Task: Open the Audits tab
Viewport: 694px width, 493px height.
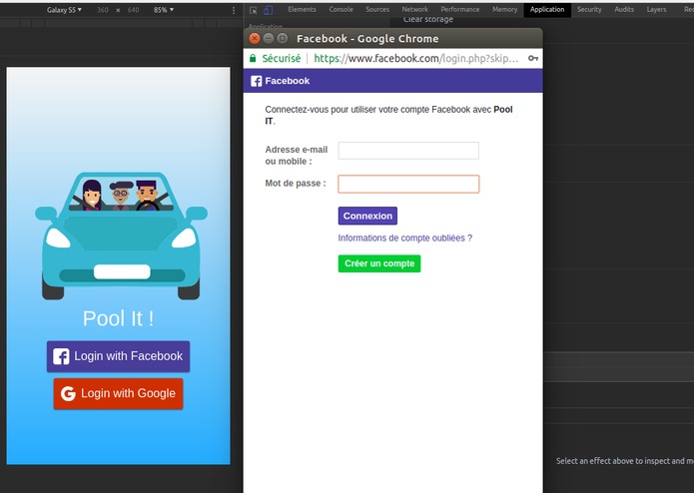Action: [624, 9]
